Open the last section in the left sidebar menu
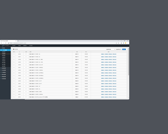This screenshot has width=168, height=134. click(4, 79)
